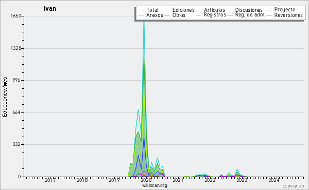The height and width of the screenshot is (190, 309).
Task: Click the wikiscan.org caption
Action: 154,185
